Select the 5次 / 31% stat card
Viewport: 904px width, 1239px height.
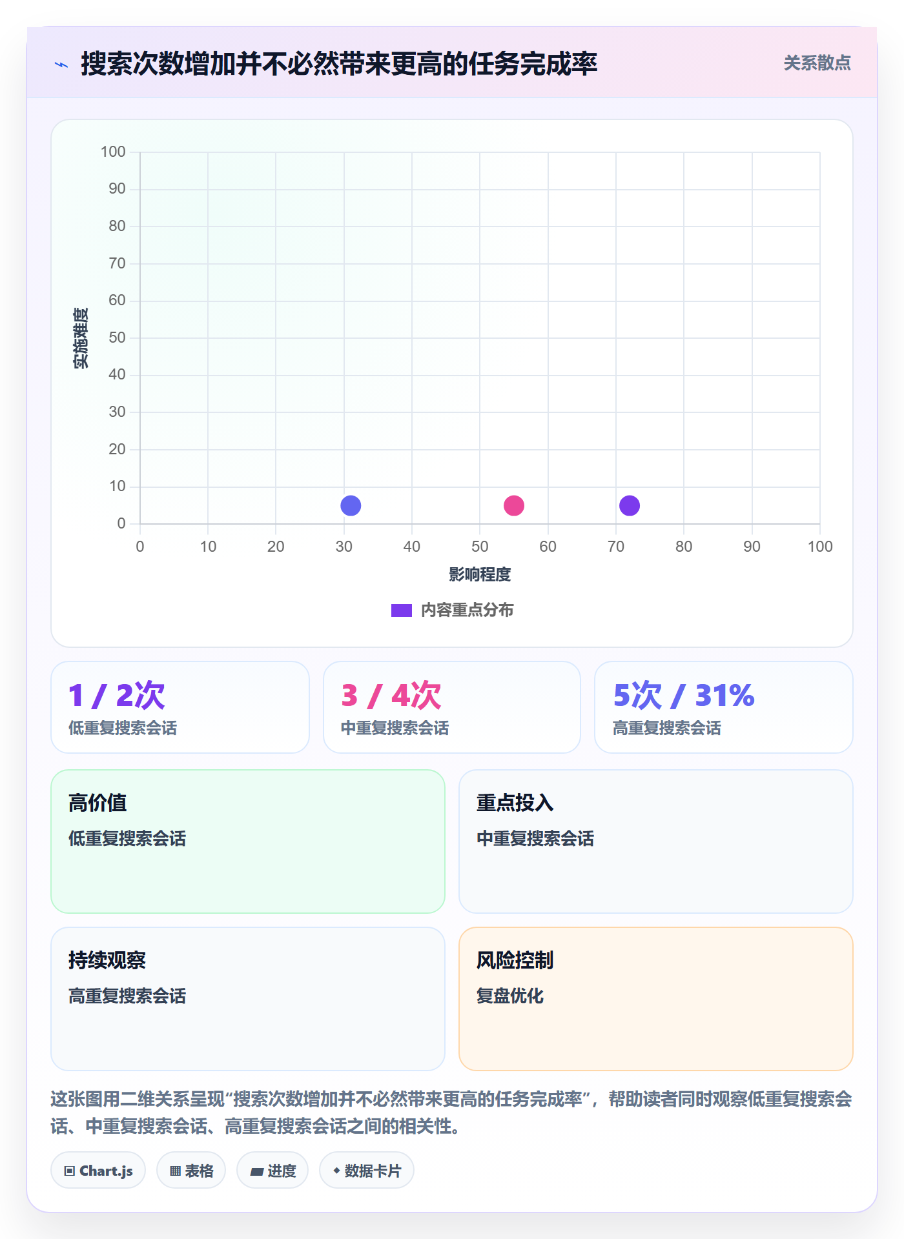pyautogui.click(x=724, y=707)
